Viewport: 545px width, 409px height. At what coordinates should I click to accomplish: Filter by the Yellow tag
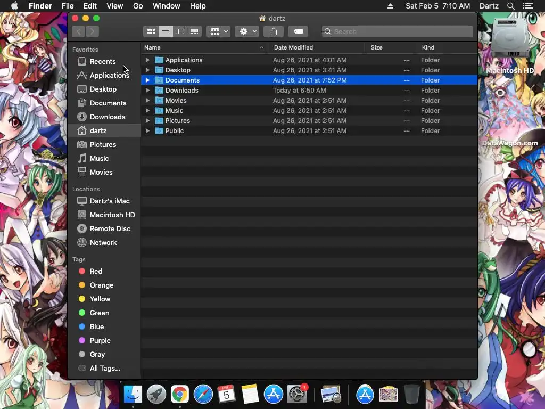104,299
